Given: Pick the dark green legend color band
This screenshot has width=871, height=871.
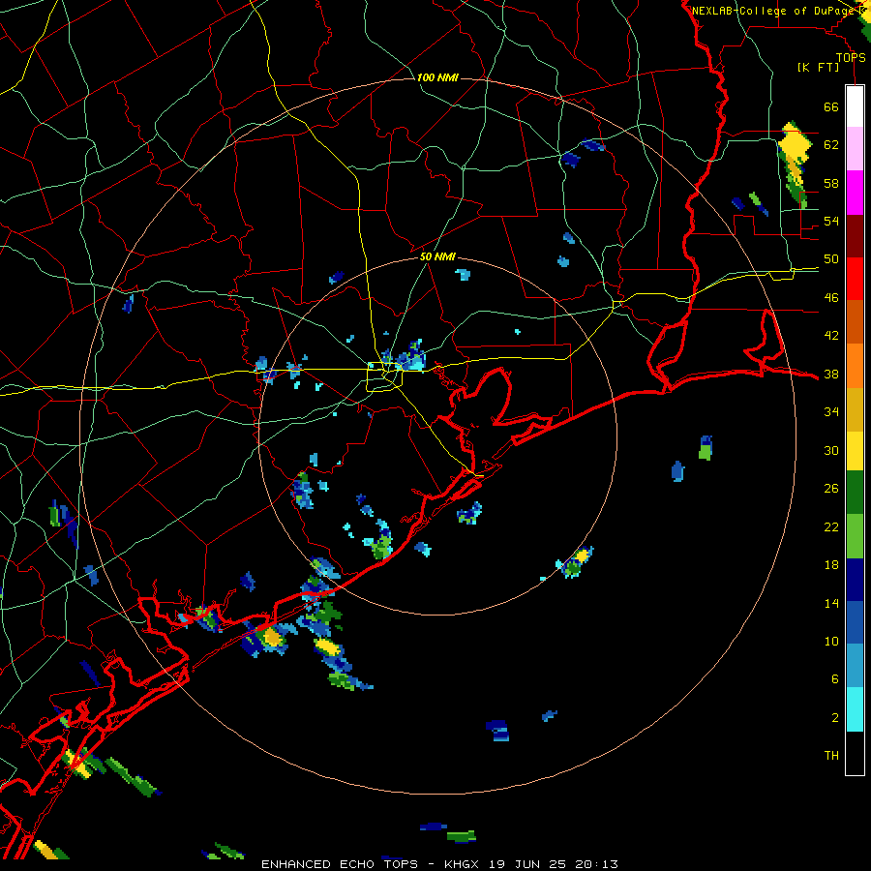Looking at the screenshot, I should point(855,493).
